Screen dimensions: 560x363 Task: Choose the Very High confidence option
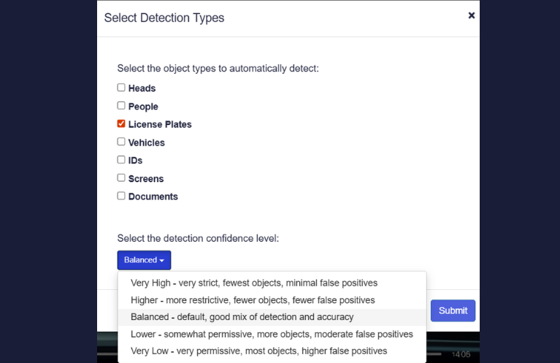coord(254,283)
